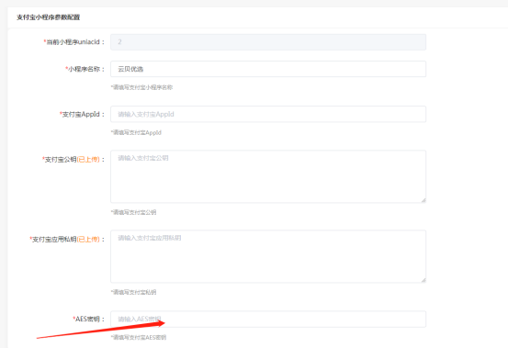
Task: Focus the 支付宝AppId input field
Action: click(268, 114)
